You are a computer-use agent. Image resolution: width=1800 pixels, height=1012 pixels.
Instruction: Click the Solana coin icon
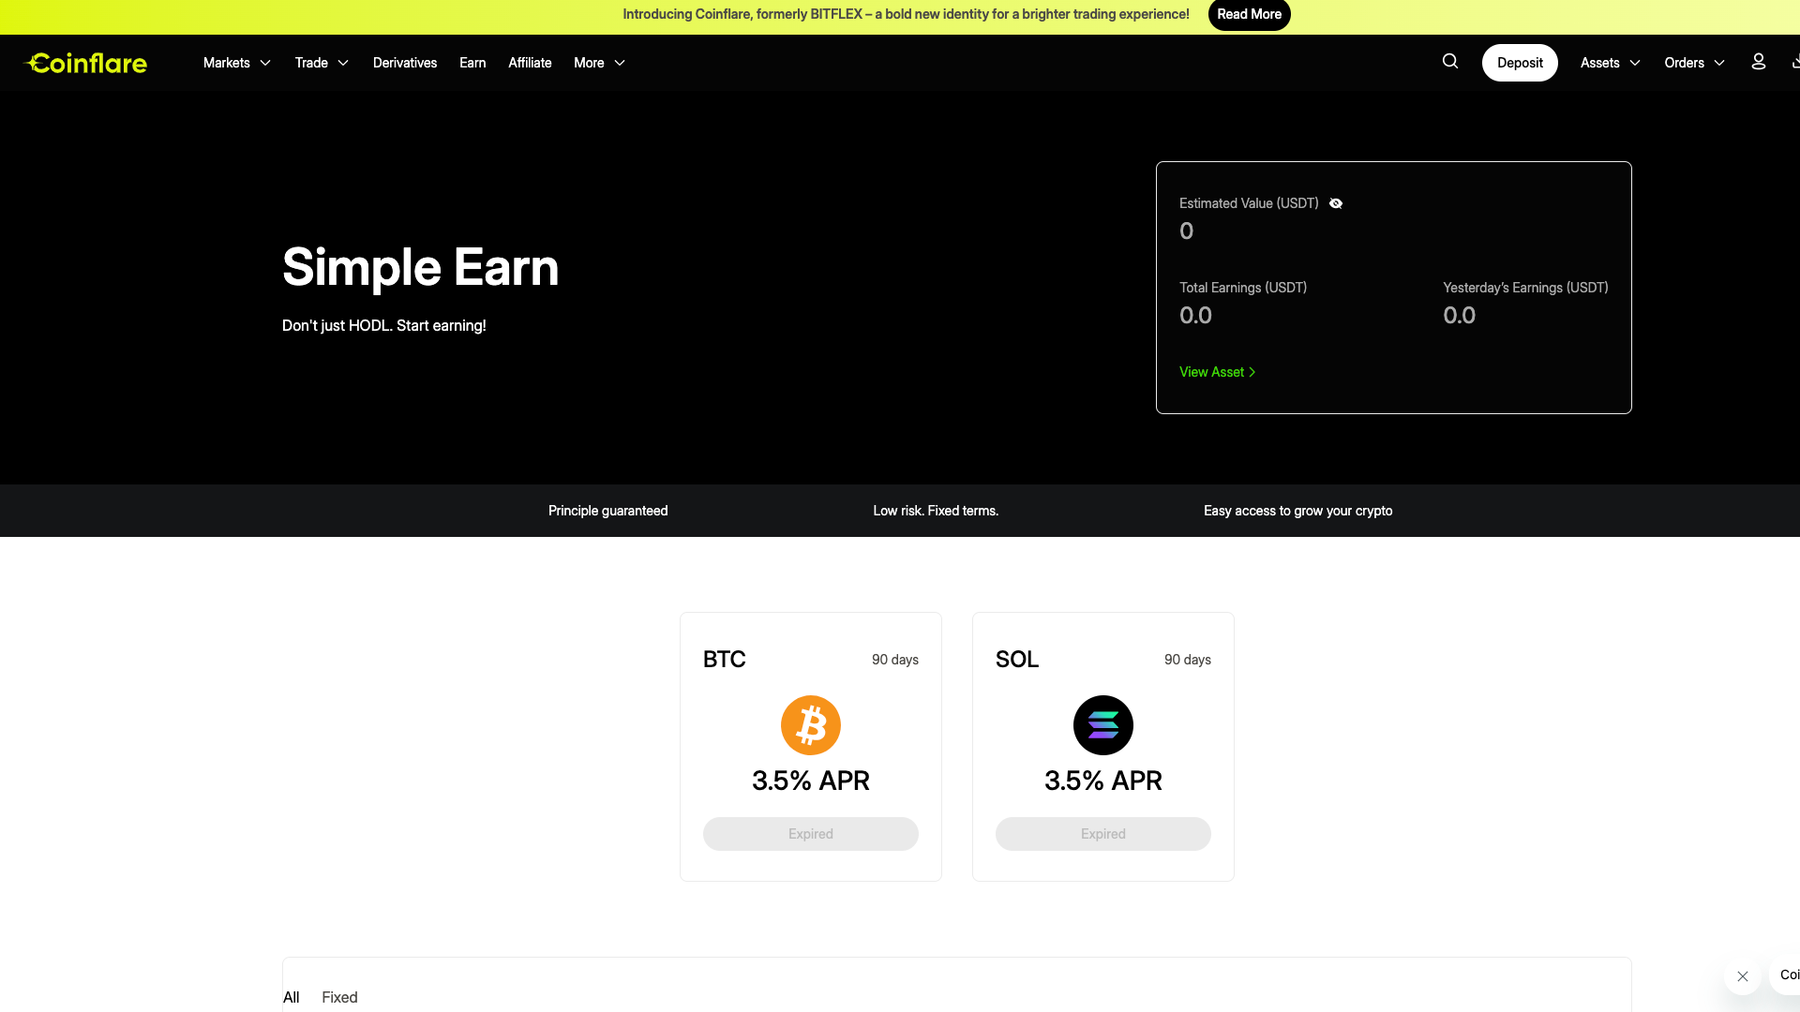tap(1103, 725)
